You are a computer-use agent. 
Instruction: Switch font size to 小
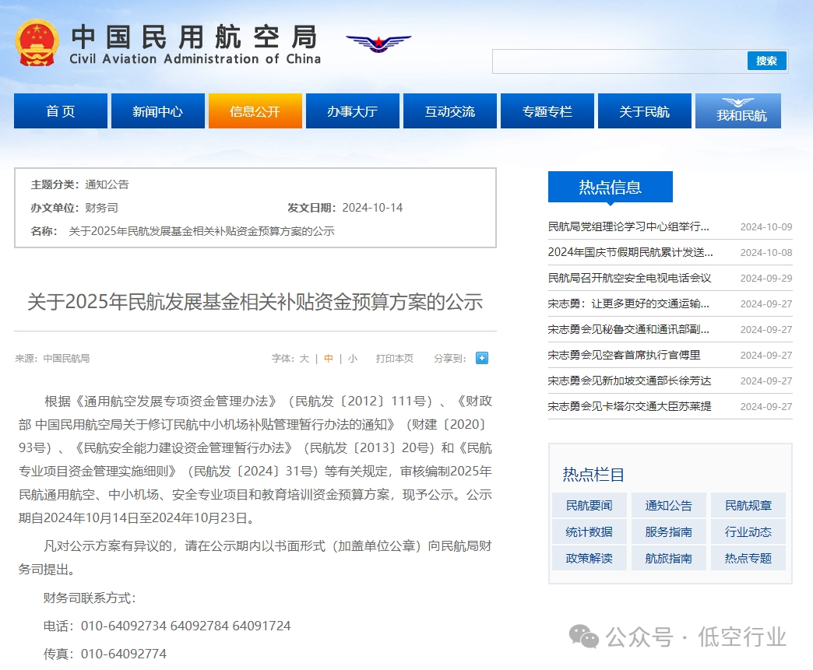coord(353,357)
